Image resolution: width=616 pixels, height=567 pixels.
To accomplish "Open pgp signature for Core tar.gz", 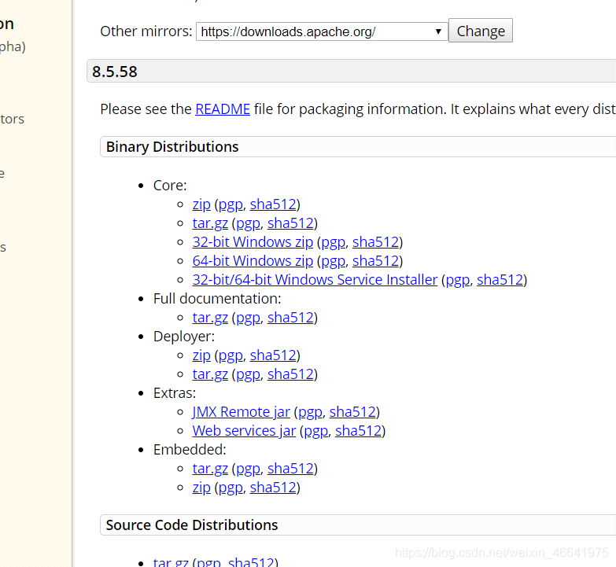I will (248, 223).
